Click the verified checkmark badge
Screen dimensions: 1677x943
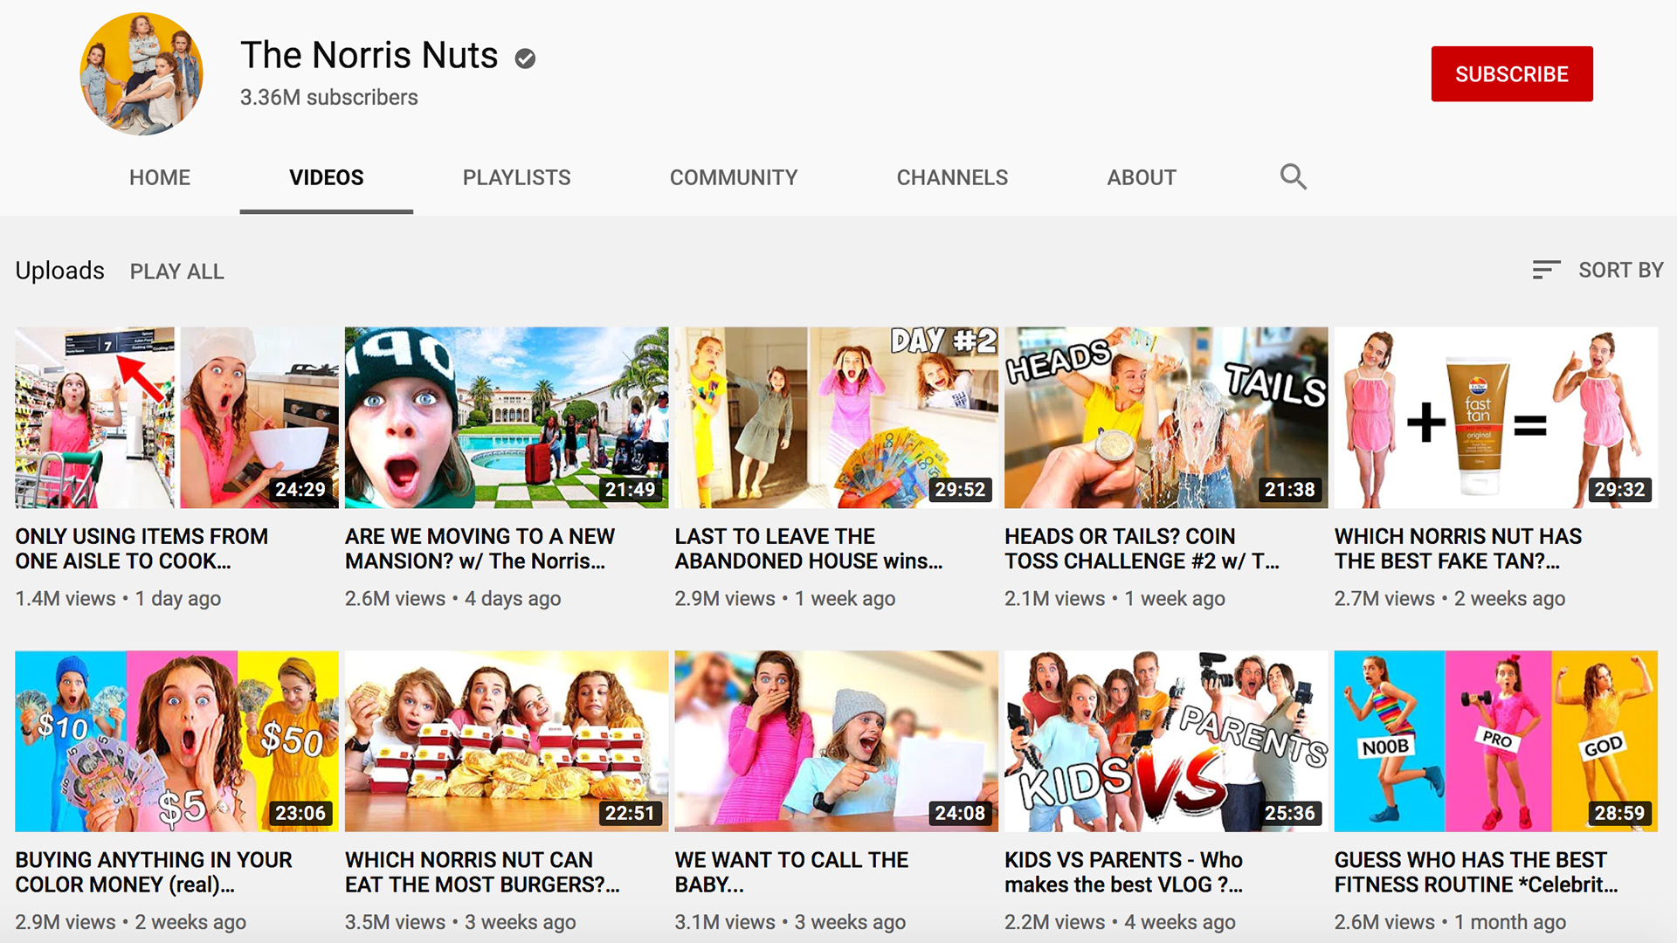(x=525, y=59)
